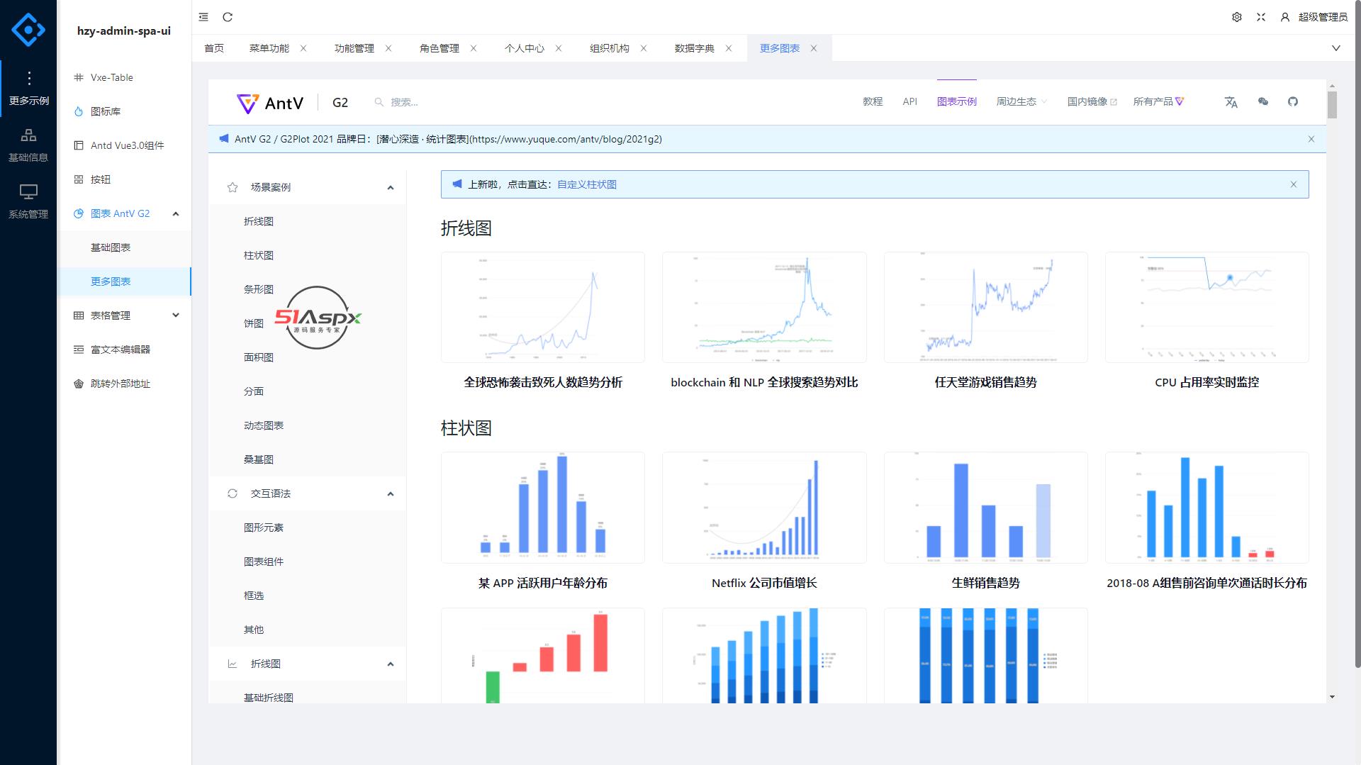Expand the tabs overflow dropdown arrow

pyautogui.click(x=1336, y=48)
